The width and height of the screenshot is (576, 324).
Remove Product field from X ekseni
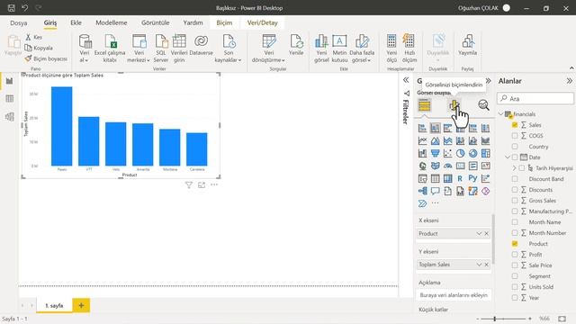[x=486, y=234]
